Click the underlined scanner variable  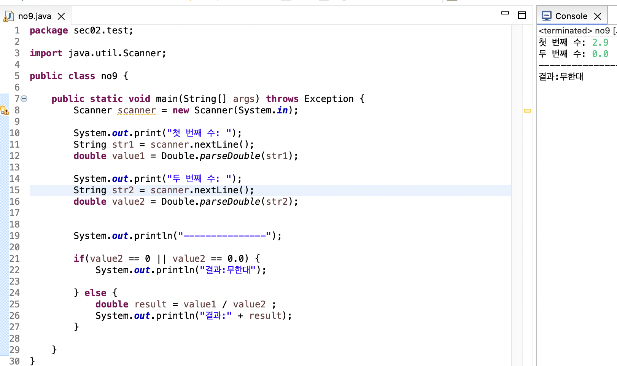click(x=137, y=110)
